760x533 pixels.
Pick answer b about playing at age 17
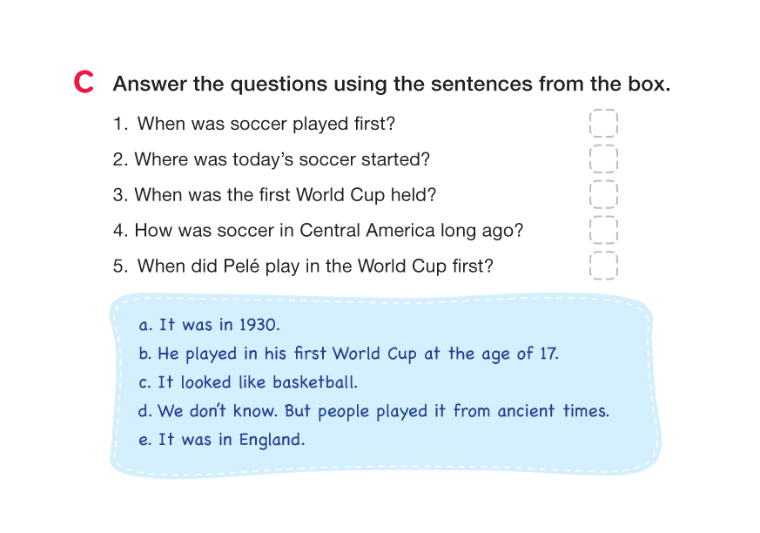point(348,354)
